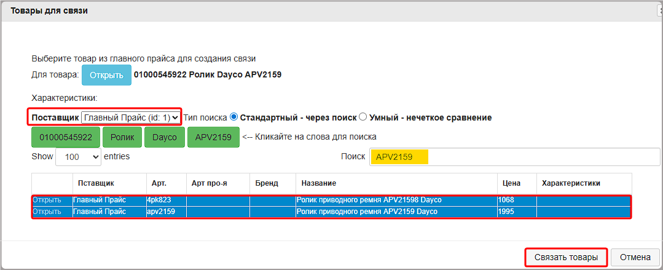
Task: Click the Отмена button
Action: point(635,257)
